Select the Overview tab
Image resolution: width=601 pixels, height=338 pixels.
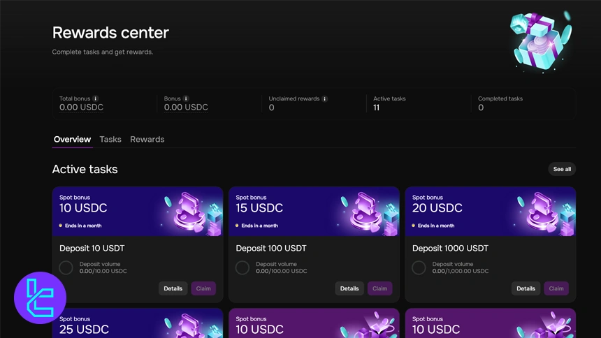(x=72, y=140)
